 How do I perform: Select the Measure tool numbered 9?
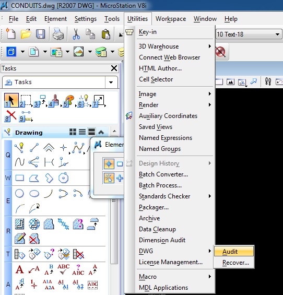point(26,116)
